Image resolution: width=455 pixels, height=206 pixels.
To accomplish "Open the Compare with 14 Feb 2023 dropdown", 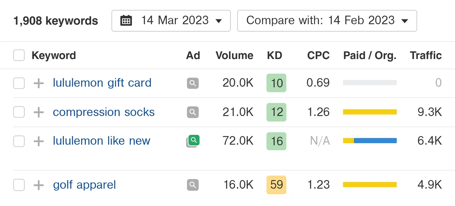I will click(327, 20).
